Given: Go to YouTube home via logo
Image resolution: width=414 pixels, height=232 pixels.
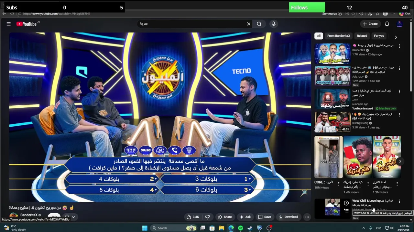Looking at the screenshot, I should pyautogui.click(x=27, y=24).
